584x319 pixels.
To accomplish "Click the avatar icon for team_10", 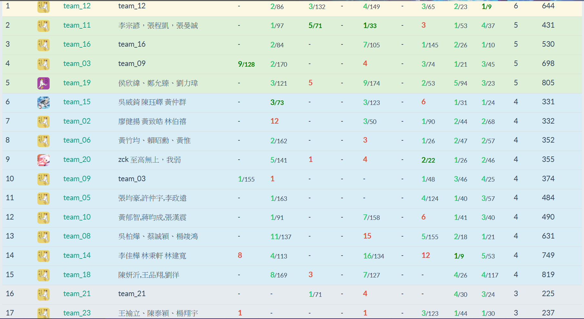I will click(x=44, y=218).
